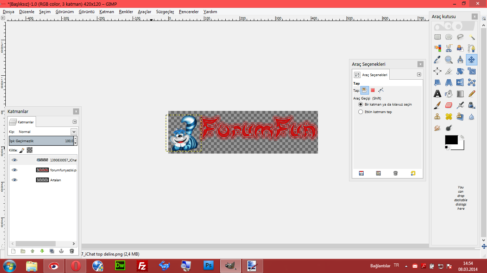Image resolution: width=487 pixels, height=273 pixels.
Task: Select the Clone stamp tool
Action: click(437, 116)
